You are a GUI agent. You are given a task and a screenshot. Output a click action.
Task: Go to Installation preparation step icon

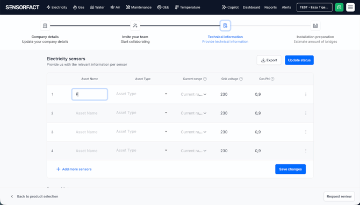315,25
